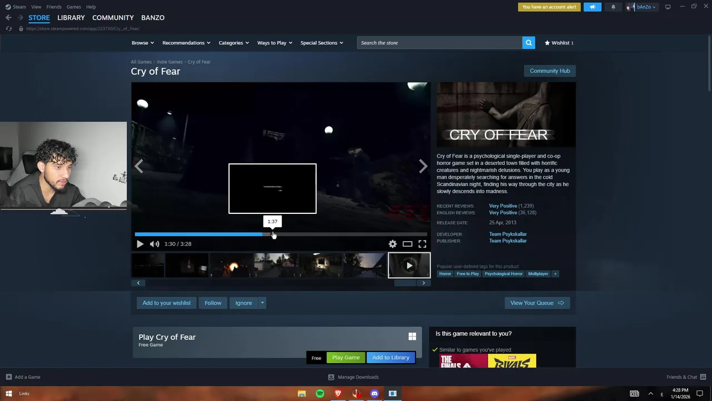Image resolution: width=712 pixels, height=401 pixels.
Task: Open the Indie Games breadcrumb
Action: (170, 62)
